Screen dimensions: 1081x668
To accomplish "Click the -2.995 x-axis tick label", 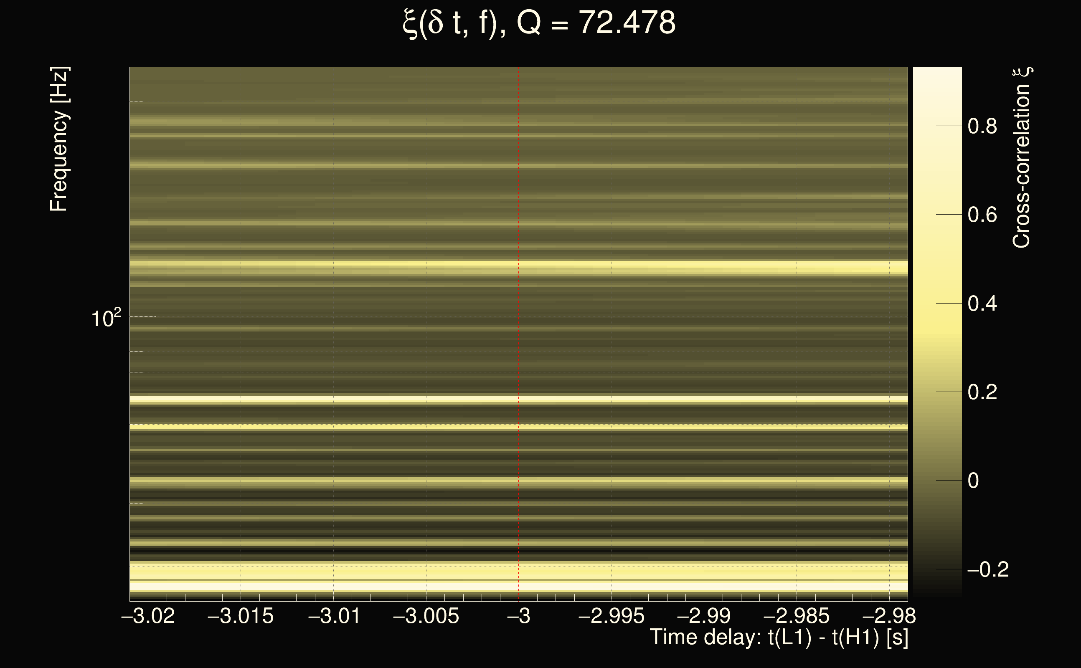I will pos(611,616).
